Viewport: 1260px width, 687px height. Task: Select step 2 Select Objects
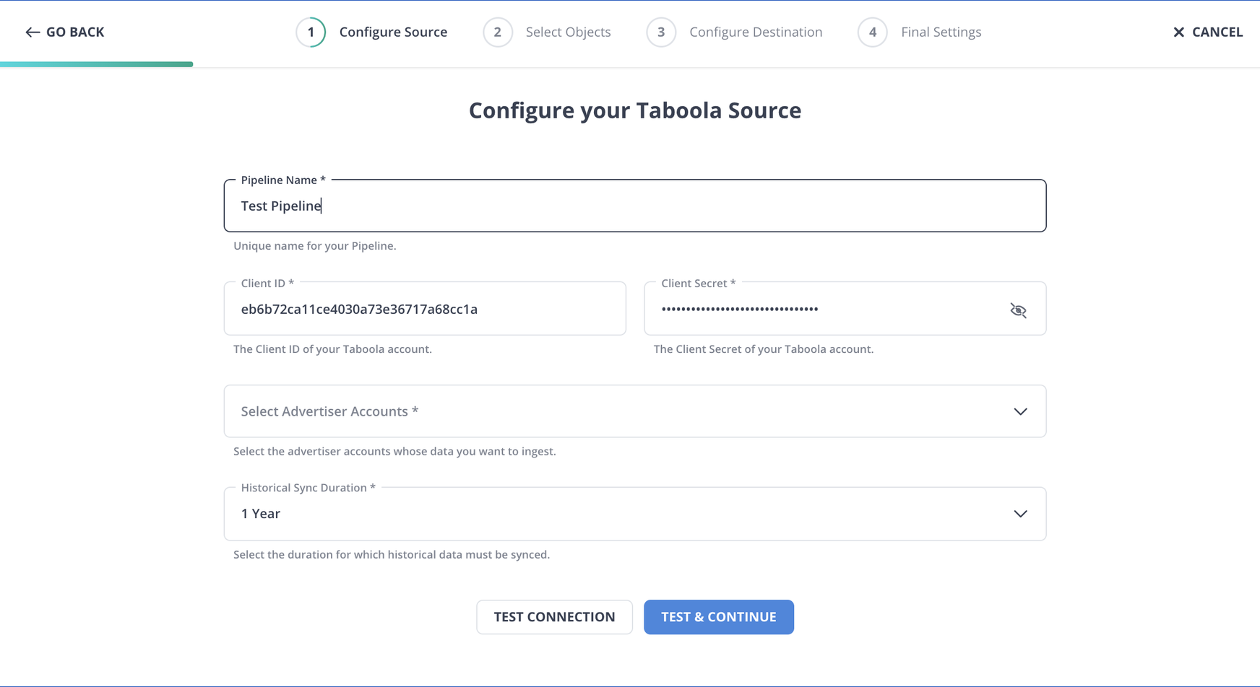coord(547,32)
